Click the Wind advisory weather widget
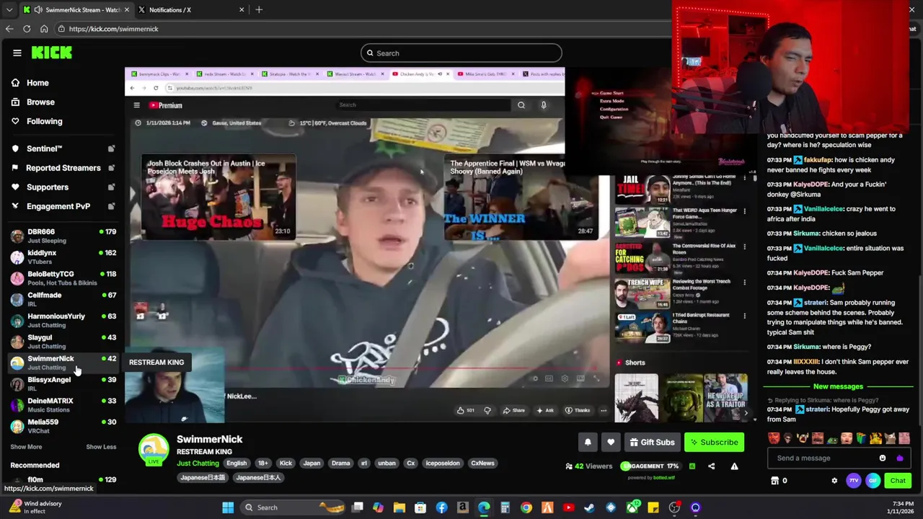The width and height of the screenshot is (923, 519). click(35, 507)
